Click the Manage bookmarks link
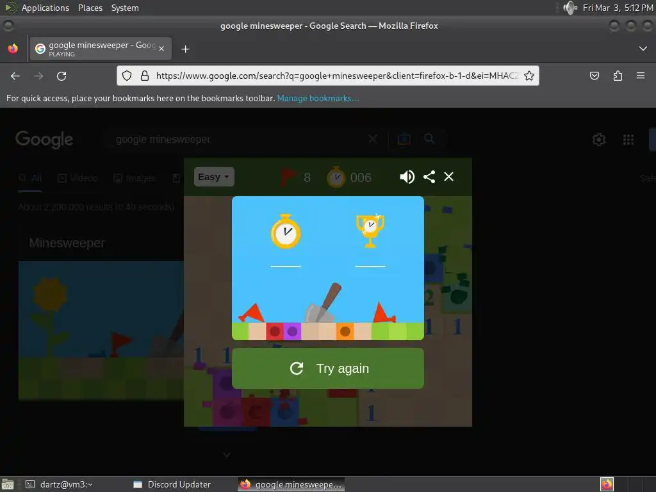The height and width of the screenshot is (492, 656). point(318,98)
